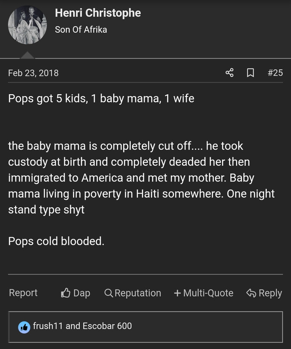Report this post
The width and height of the screenshot is (291, 349).
[x=23, y=293]
